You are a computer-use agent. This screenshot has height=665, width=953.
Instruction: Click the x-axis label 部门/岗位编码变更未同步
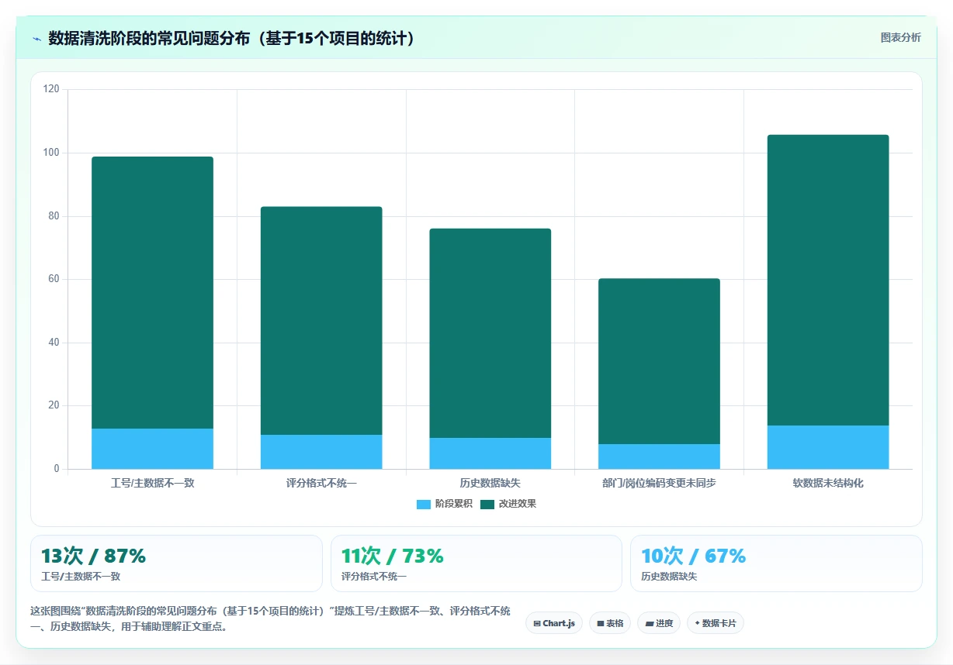[x=659, y=483]
